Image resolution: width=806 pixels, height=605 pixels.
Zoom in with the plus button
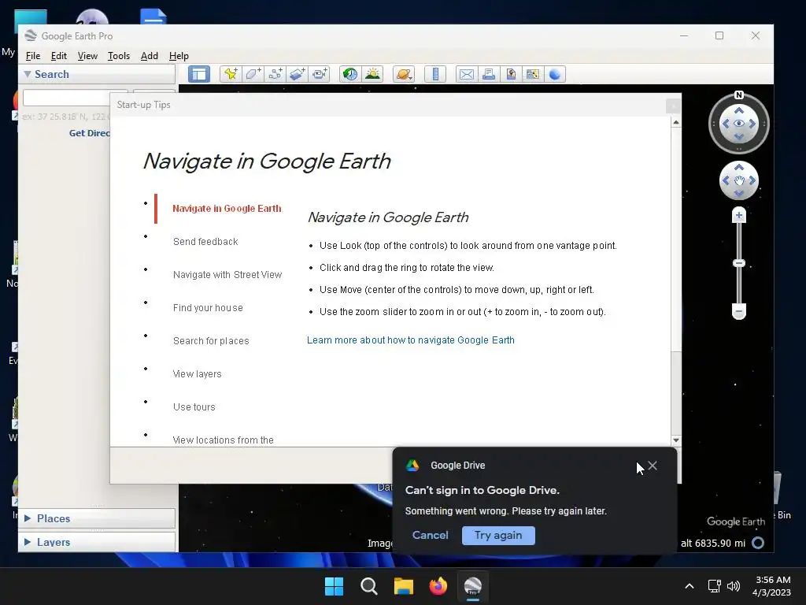pos(738,216)
